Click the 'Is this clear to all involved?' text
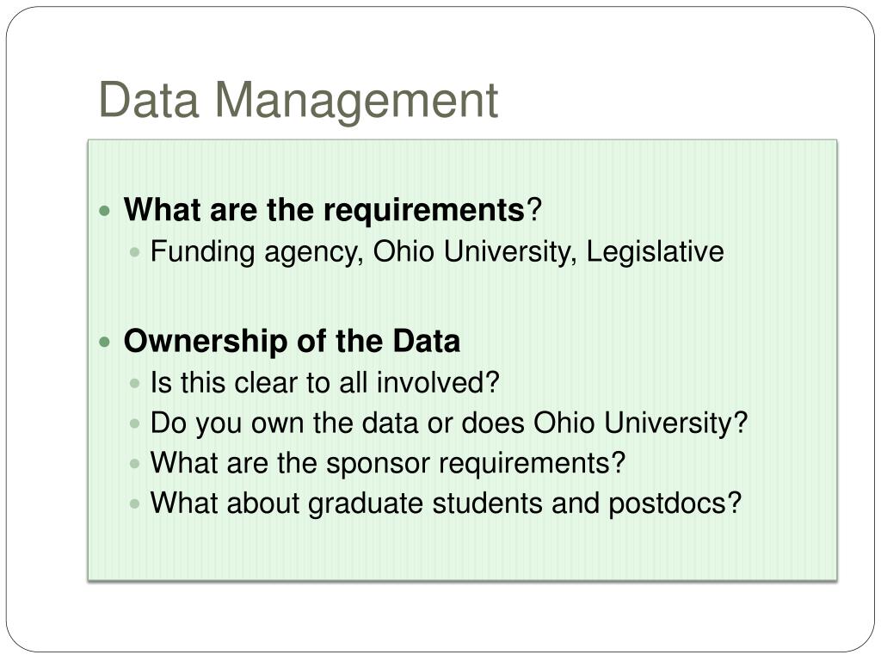Image resolution: width=881 pixels, height=661 pixels. (x=324, y=383)
